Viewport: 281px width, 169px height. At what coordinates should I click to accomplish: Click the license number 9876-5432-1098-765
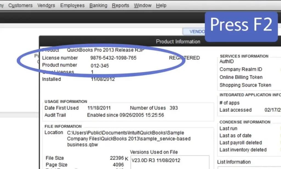tap(113, 58)
